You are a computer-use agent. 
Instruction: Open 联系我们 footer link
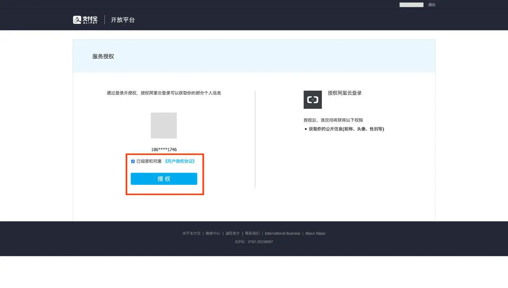[x=252, y=234]
